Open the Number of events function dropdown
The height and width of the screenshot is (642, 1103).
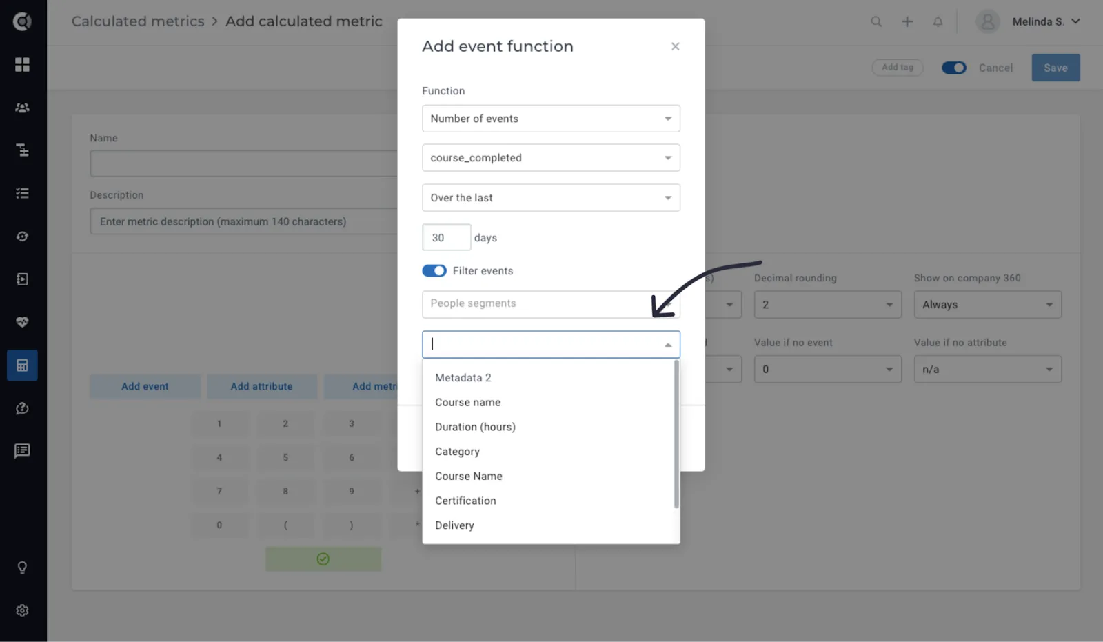tap(551, 119)
